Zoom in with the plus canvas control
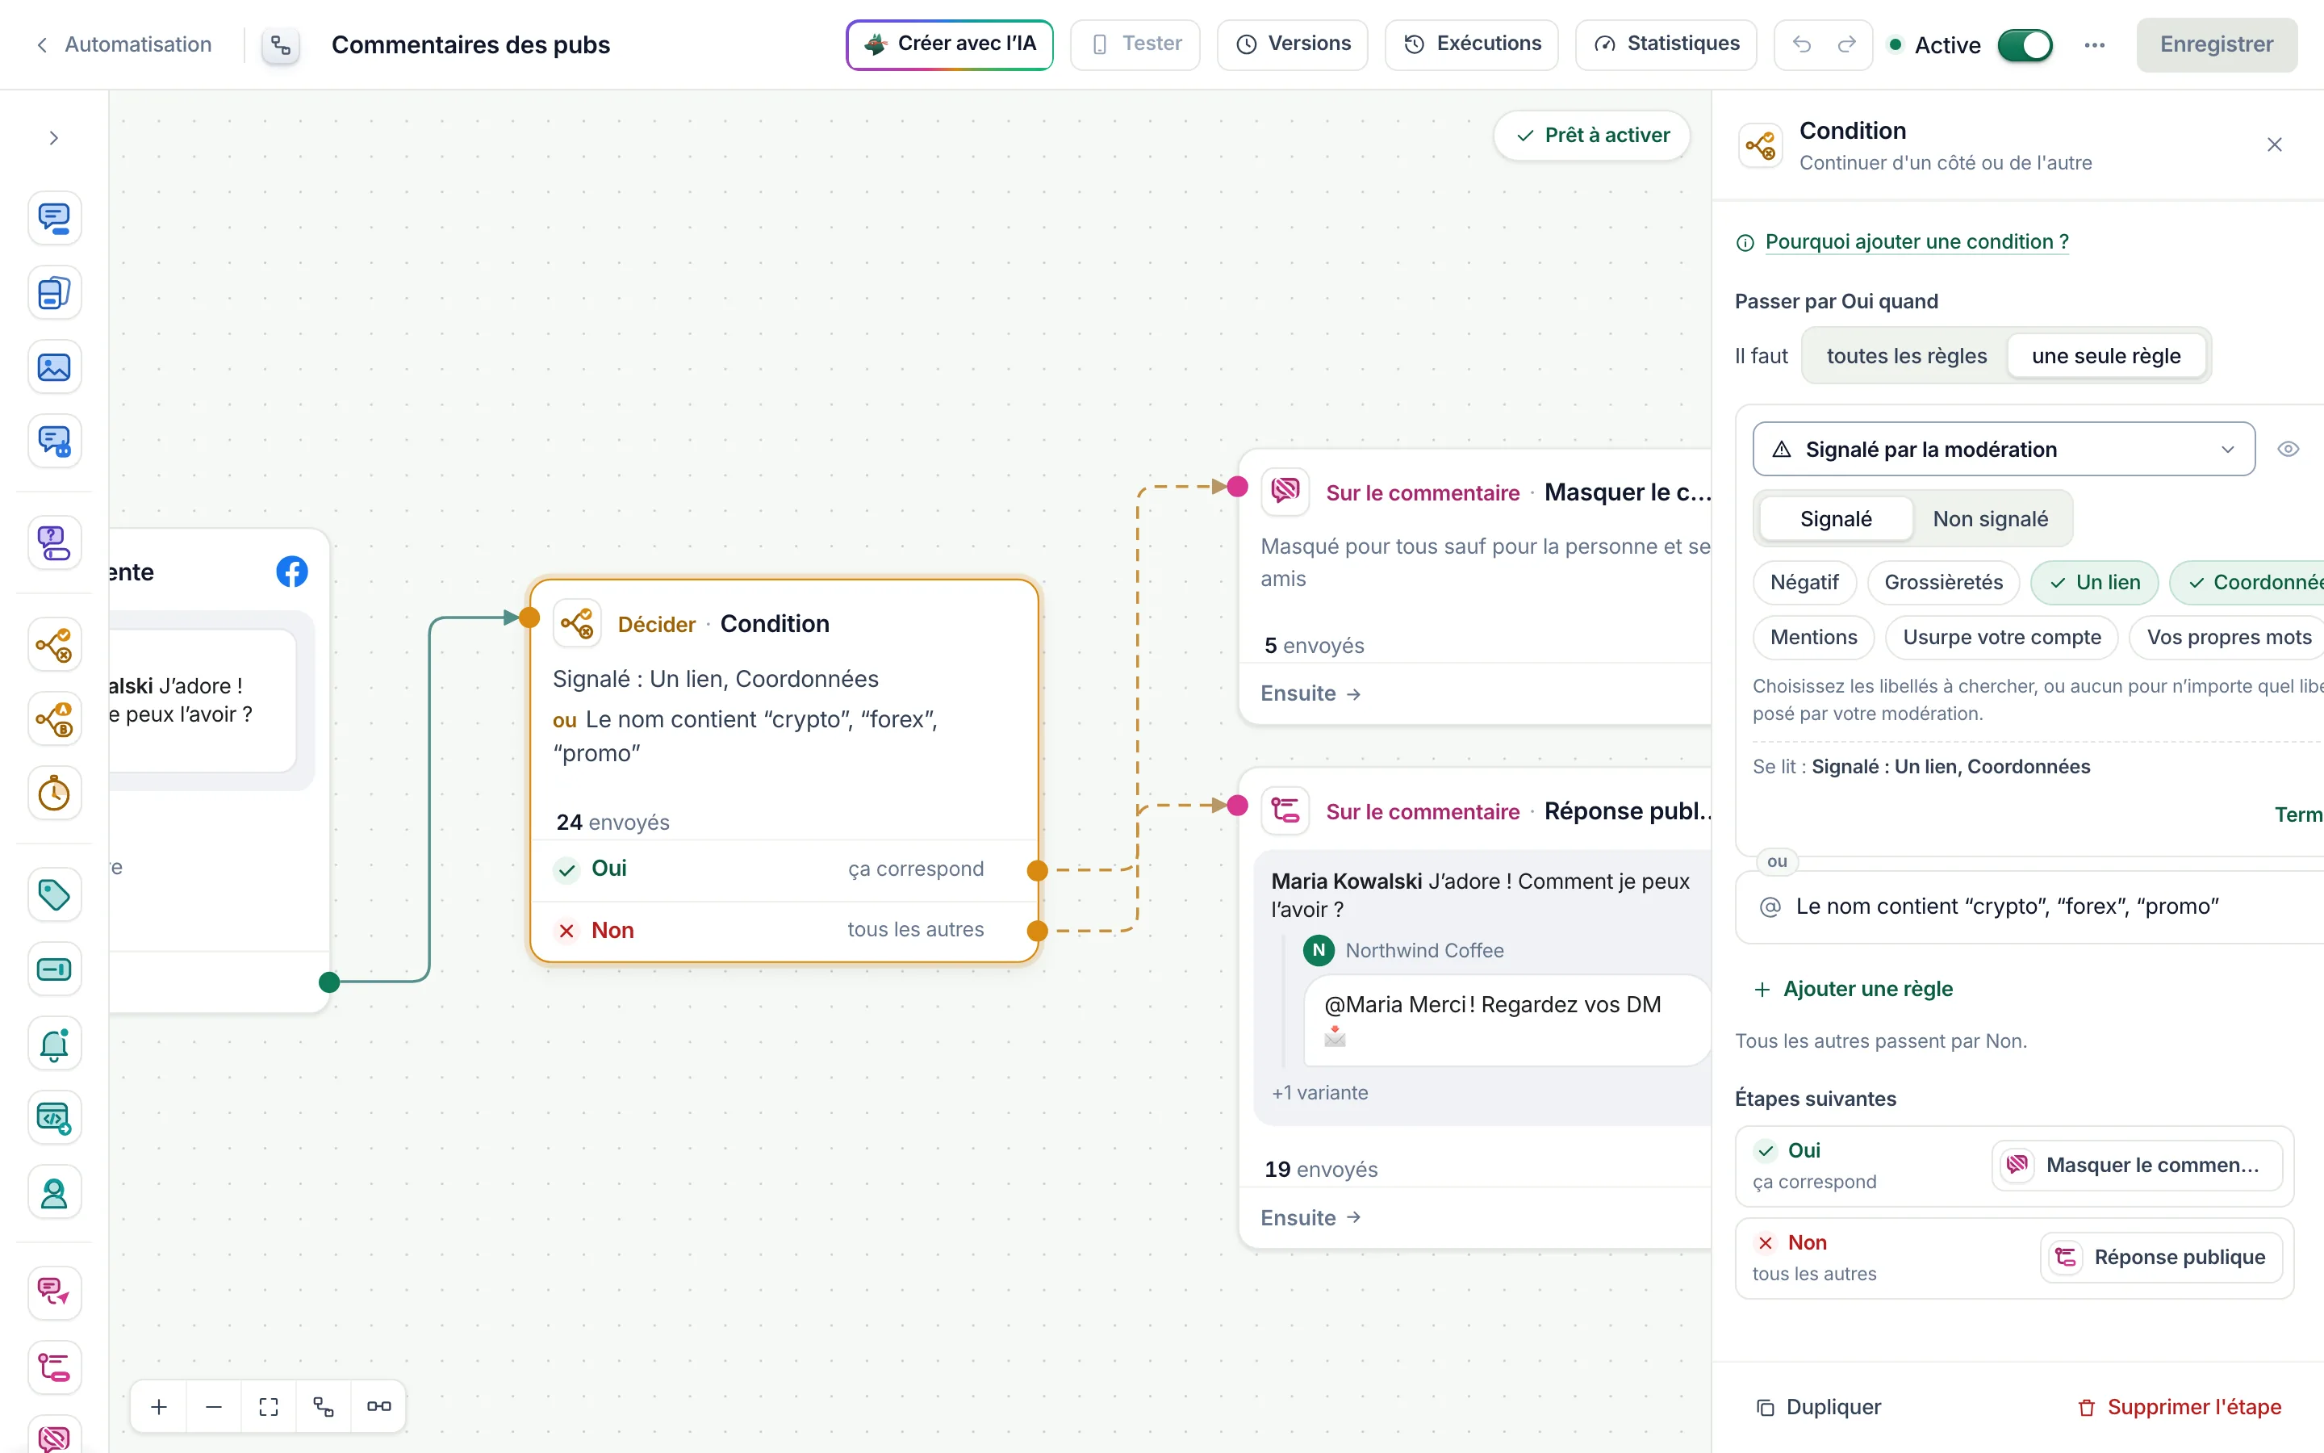Screen dimensions: 2324x1453 (x=160, y=1407)
